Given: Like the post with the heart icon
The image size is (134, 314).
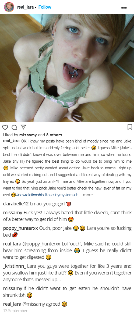Looking at the screenshot, I should pos(5,127).
